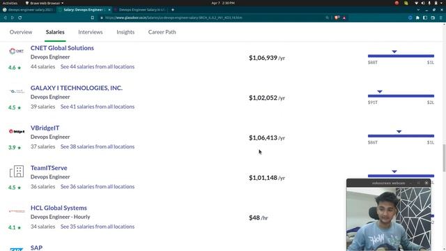This screenshot has width=446, height=251.
Task: Click the browser address bar URL
Action: (174, 17)
